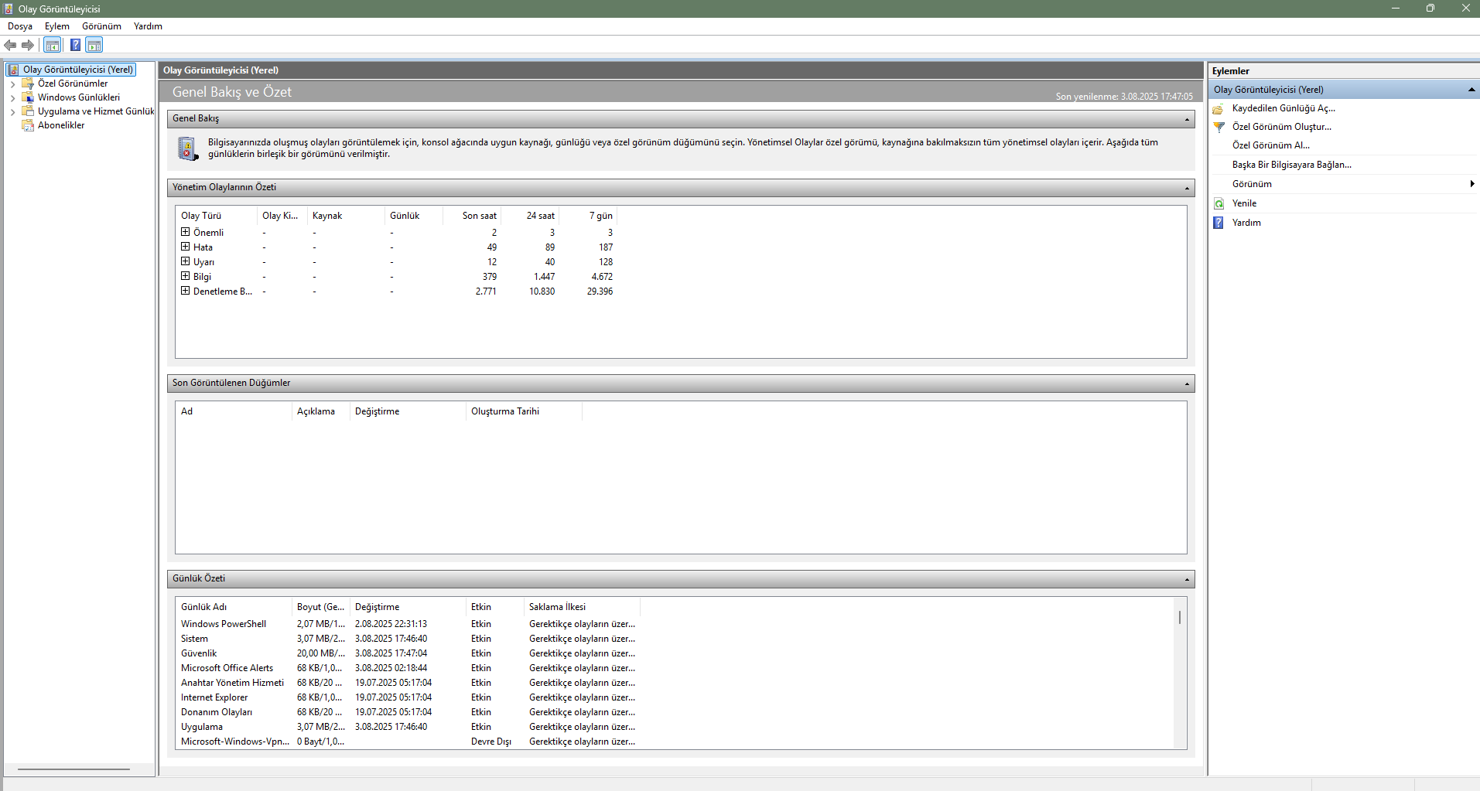This screenshot has height=791, width=1480.
Task: Open the Help toolbar question mark icon
Action: click(x=75, y=45)
